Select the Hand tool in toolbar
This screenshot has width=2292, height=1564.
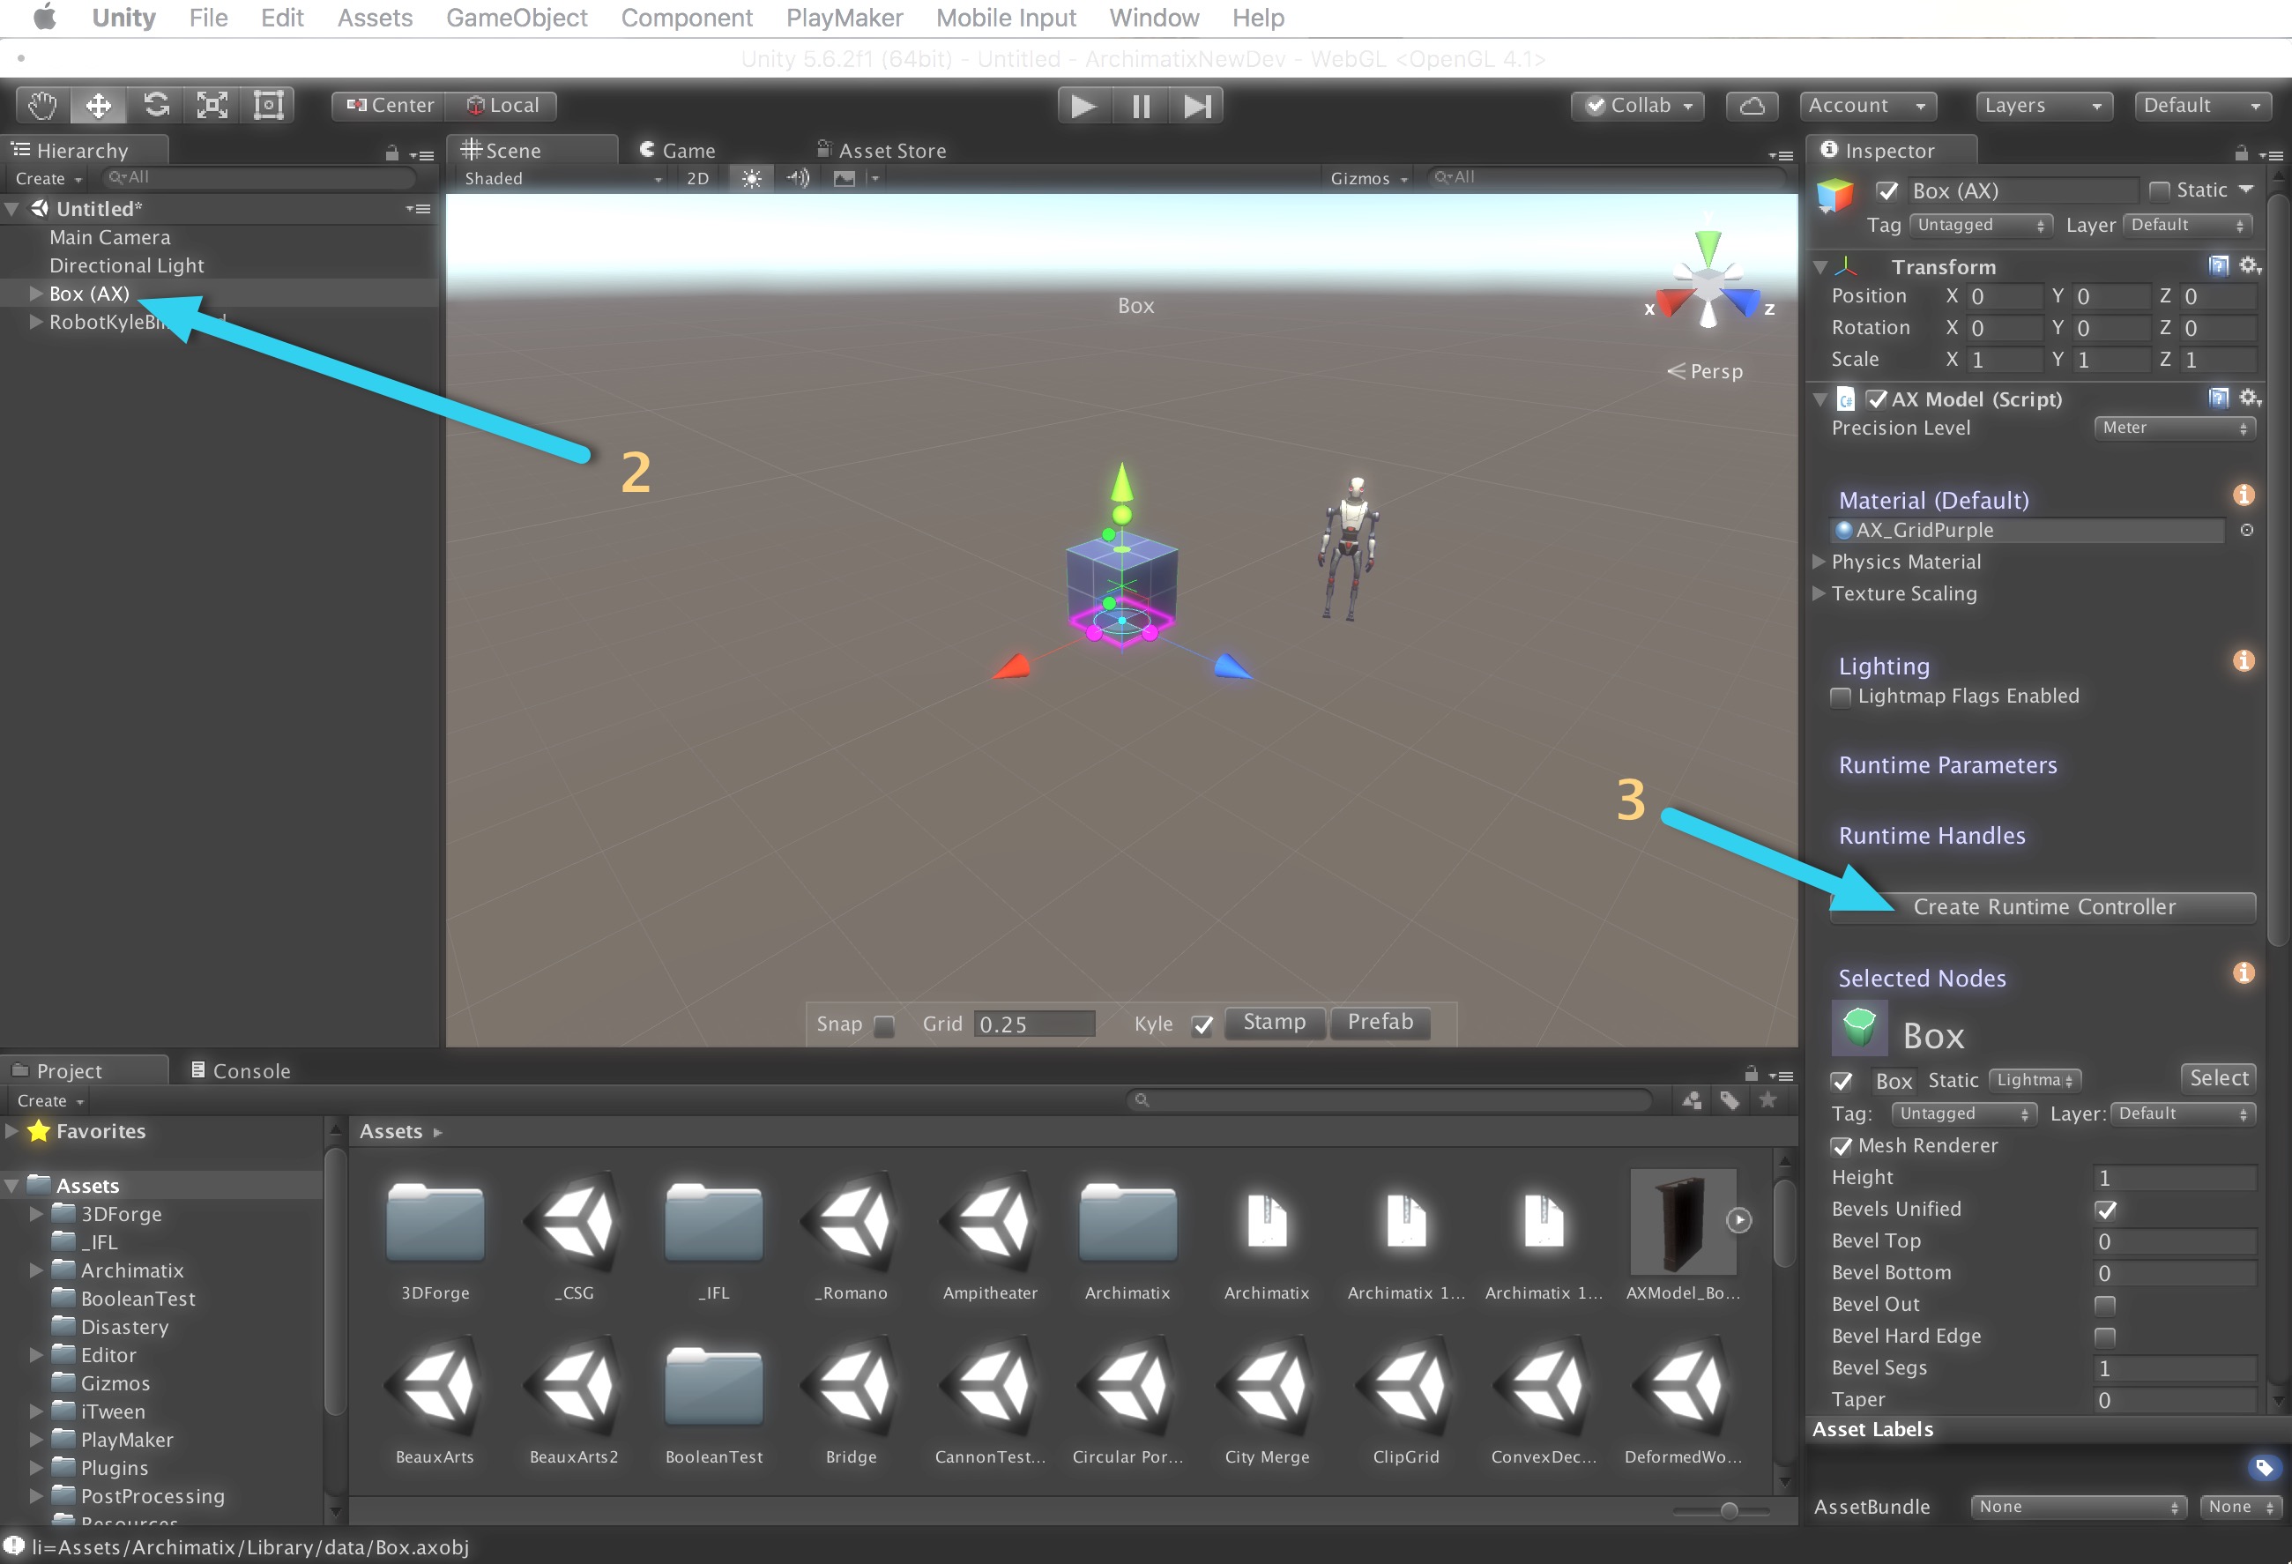coord(42,106)
